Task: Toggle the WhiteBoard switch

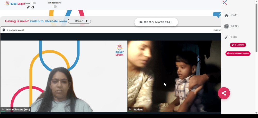Action: click(54, 6)
